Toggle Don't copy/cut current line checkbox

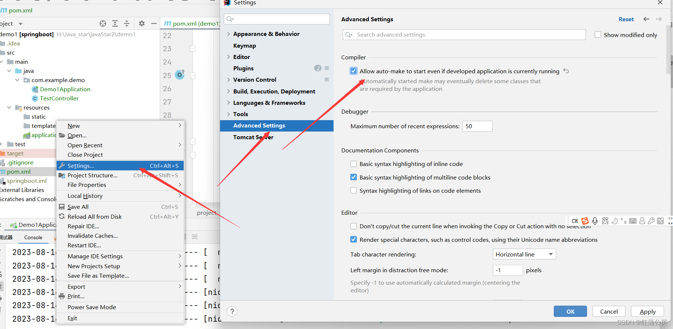tap(353, 226)
